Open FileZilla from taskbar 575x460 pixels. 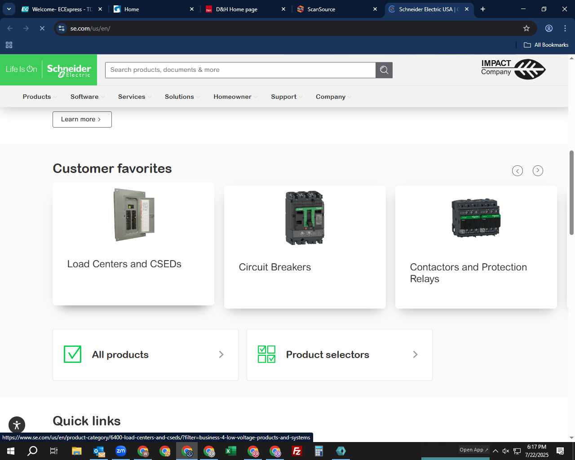tap(297, 451)
